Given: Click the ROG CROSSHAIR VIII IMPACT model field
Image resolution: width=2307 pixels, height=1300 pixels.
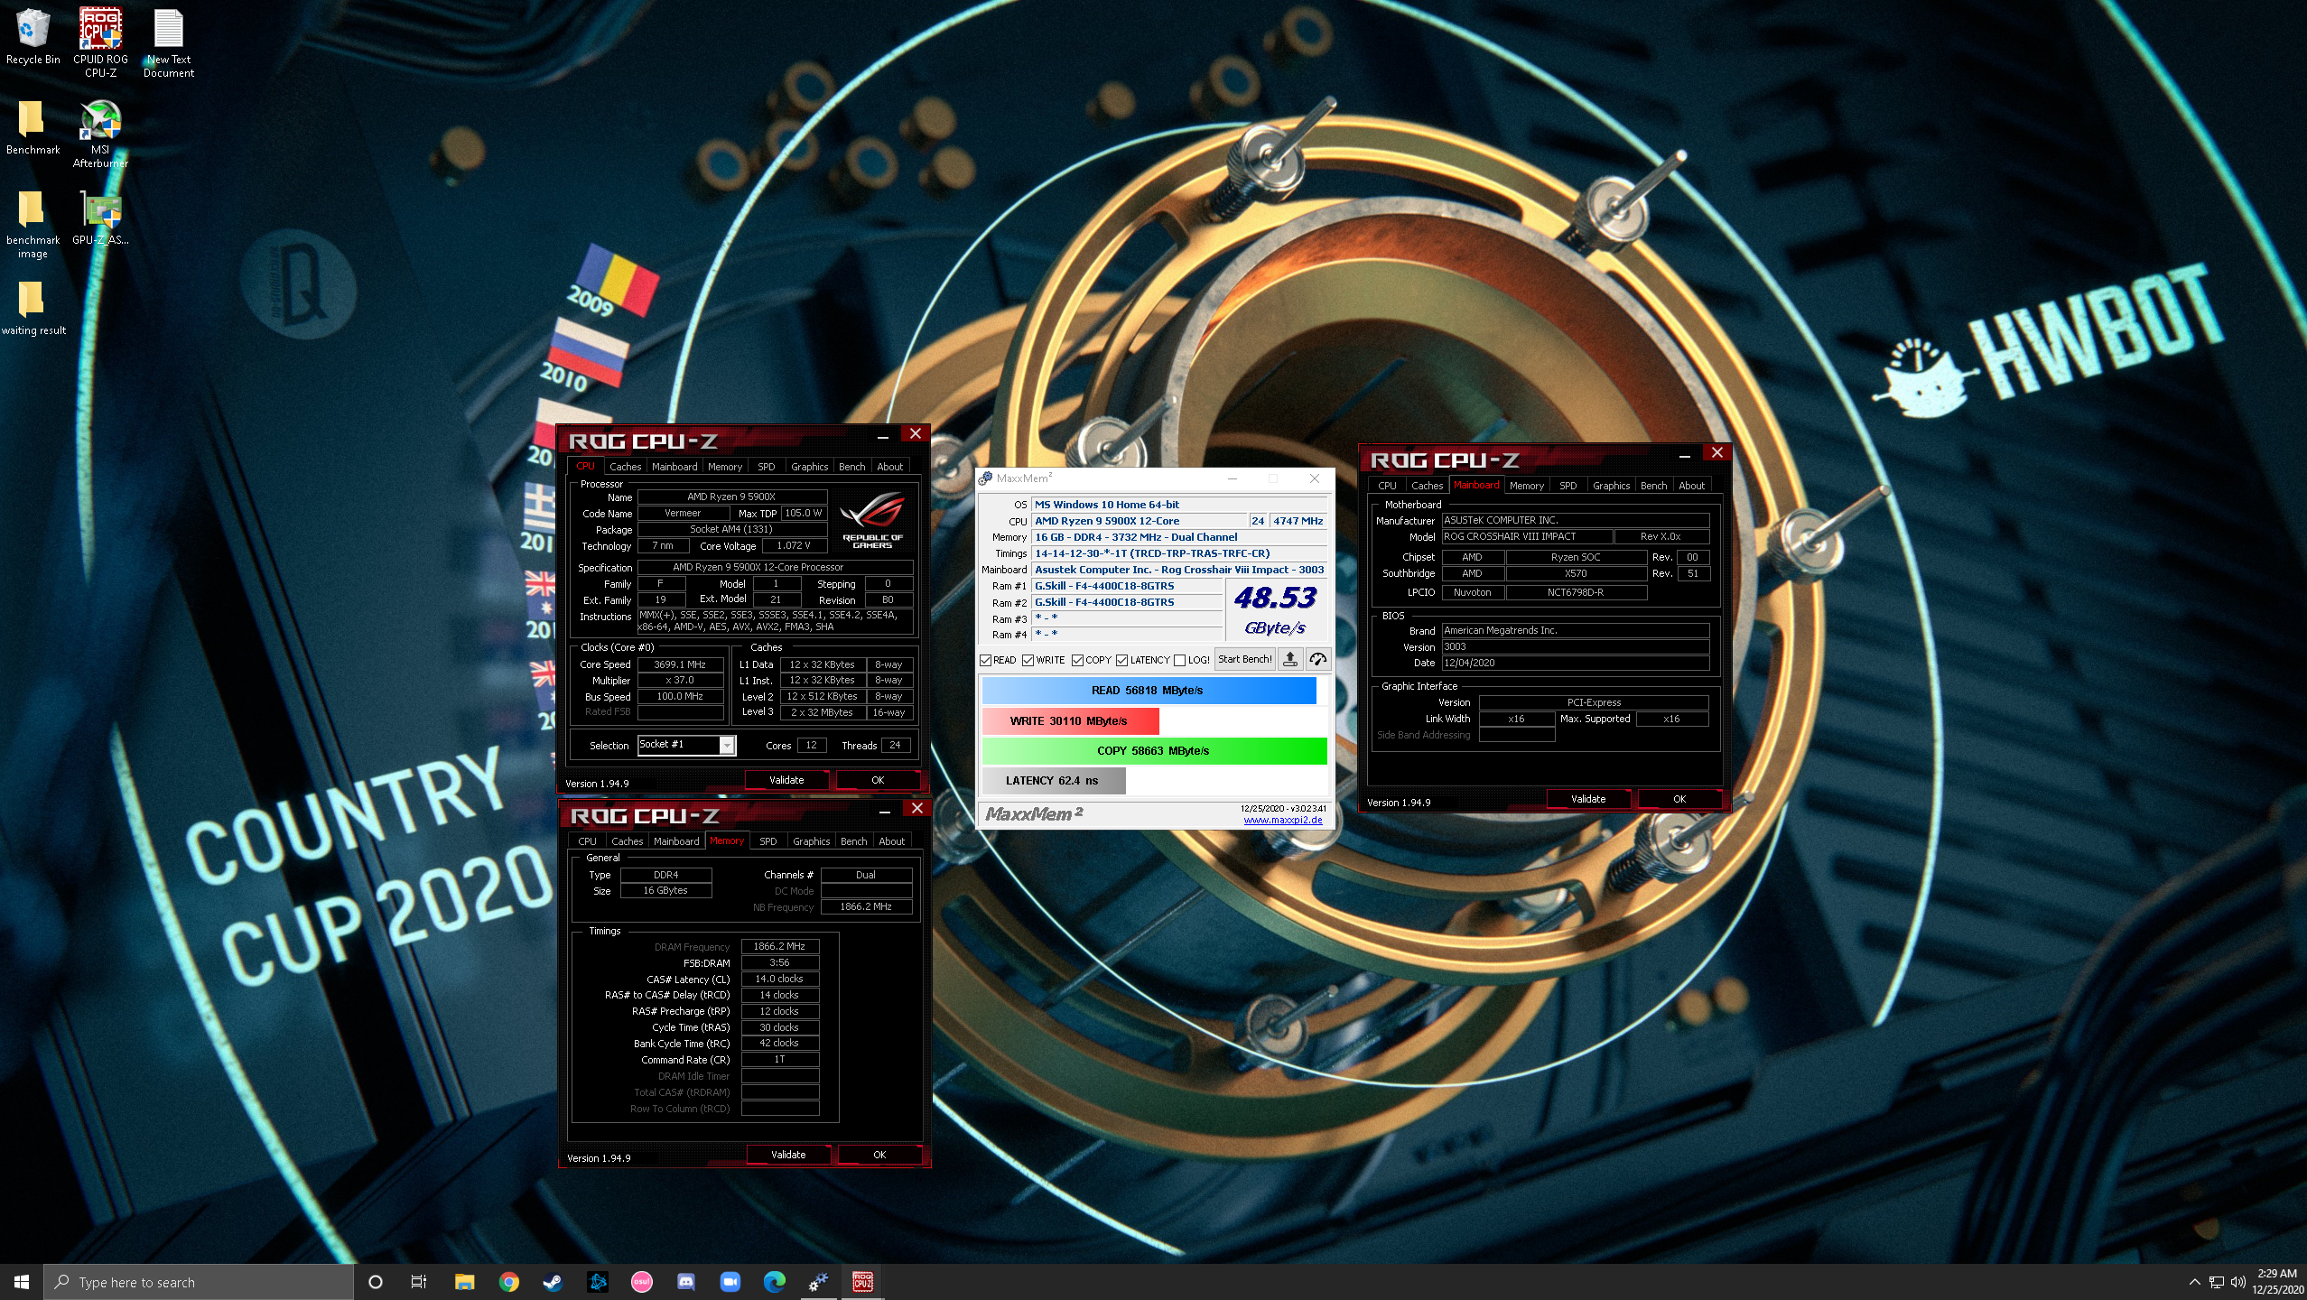Looking at the screenshot, I should click(1527, 536).
